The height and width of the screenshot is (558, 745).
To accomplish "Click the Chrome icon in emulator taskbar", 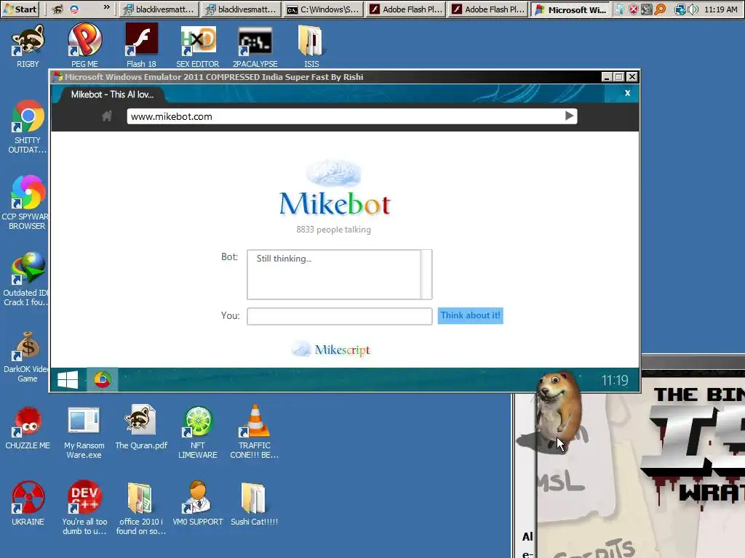I will [102, 379].
